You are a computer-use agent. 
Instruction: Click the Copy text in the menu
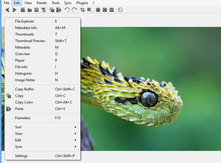coord(19,96)
